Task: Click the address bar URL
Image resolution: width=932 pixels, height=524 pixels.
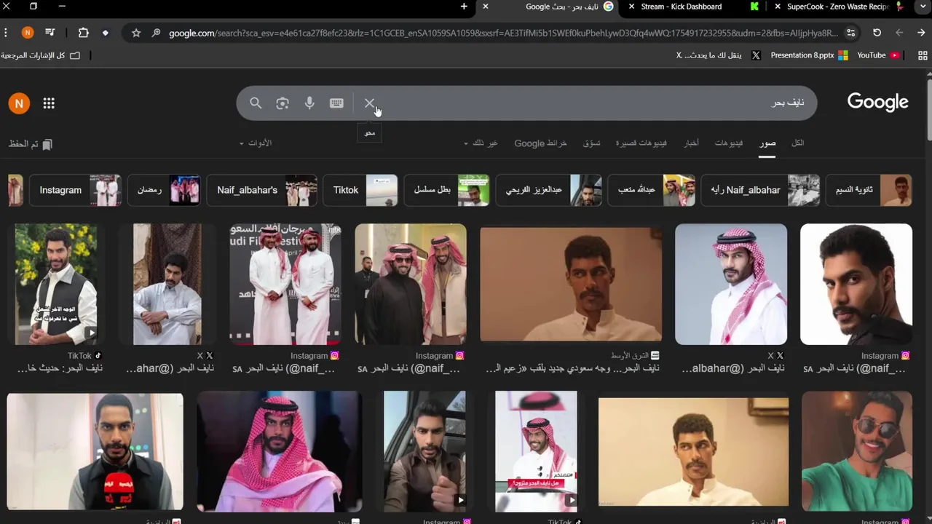Action: 502,33
